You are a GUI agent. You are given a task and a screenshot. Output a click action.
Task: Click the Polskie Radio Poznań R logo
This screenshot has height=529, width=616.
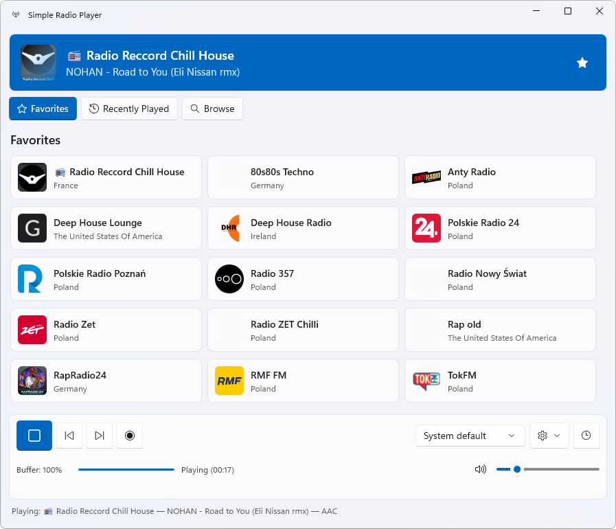(32, 279)
